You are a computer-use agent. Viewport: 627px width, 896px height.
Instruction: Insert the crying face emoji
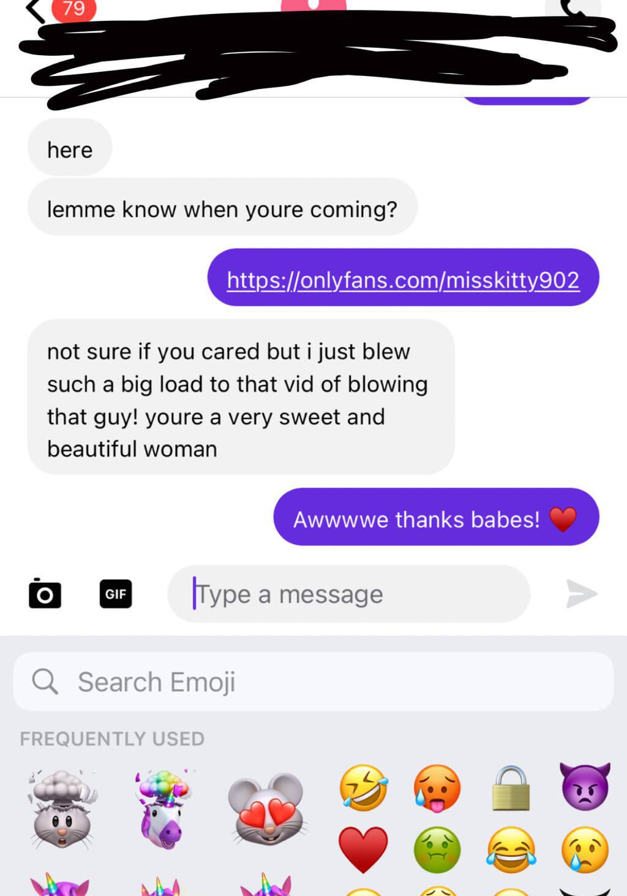(x=585, y=849)
